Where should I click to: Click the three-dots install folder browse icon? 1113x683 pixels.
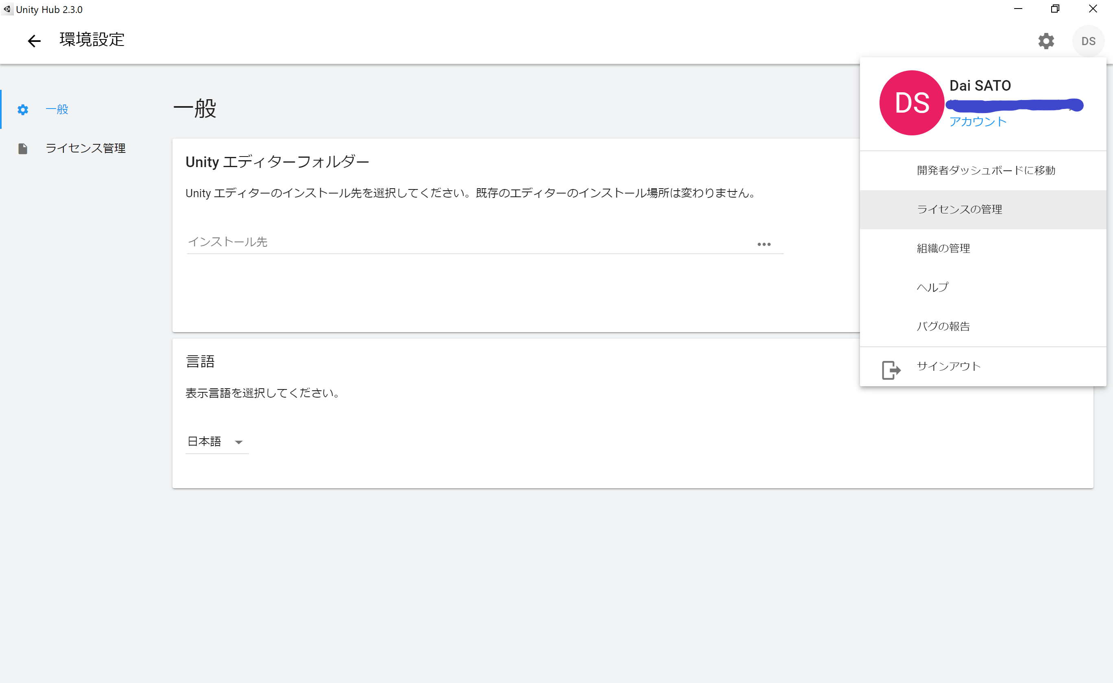click(764, 244)
